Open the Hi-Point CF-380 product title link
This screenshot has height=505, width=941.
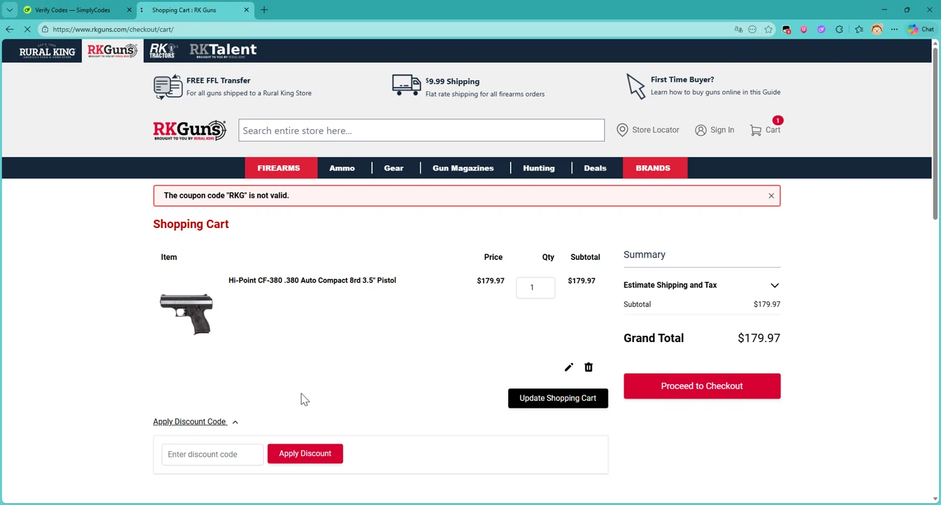[312, 280]
